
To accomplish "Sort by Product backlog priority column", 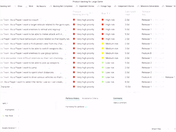I will [81, 13].
